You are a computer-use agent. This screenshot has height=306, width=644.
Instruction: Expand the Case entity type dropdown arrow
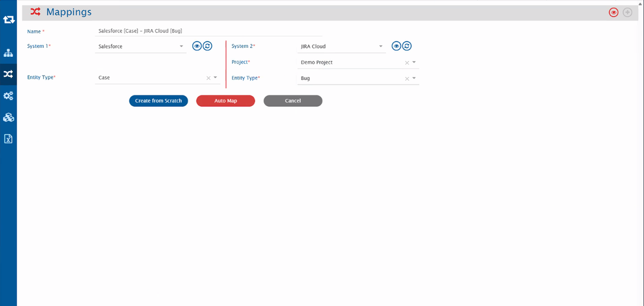pos(215,77)
